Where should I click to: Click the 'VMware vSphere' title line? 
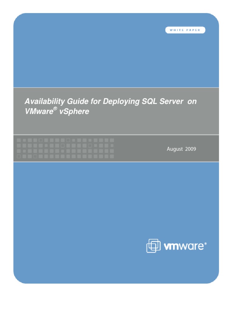click(x=57, y=111)
